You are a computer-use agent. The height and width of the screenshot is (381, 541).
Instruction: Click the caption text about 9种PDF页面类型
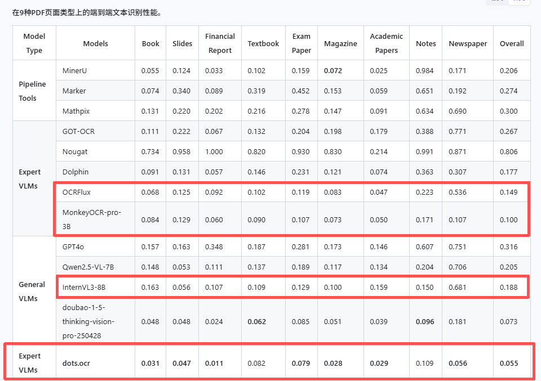[x=87, y=13]
